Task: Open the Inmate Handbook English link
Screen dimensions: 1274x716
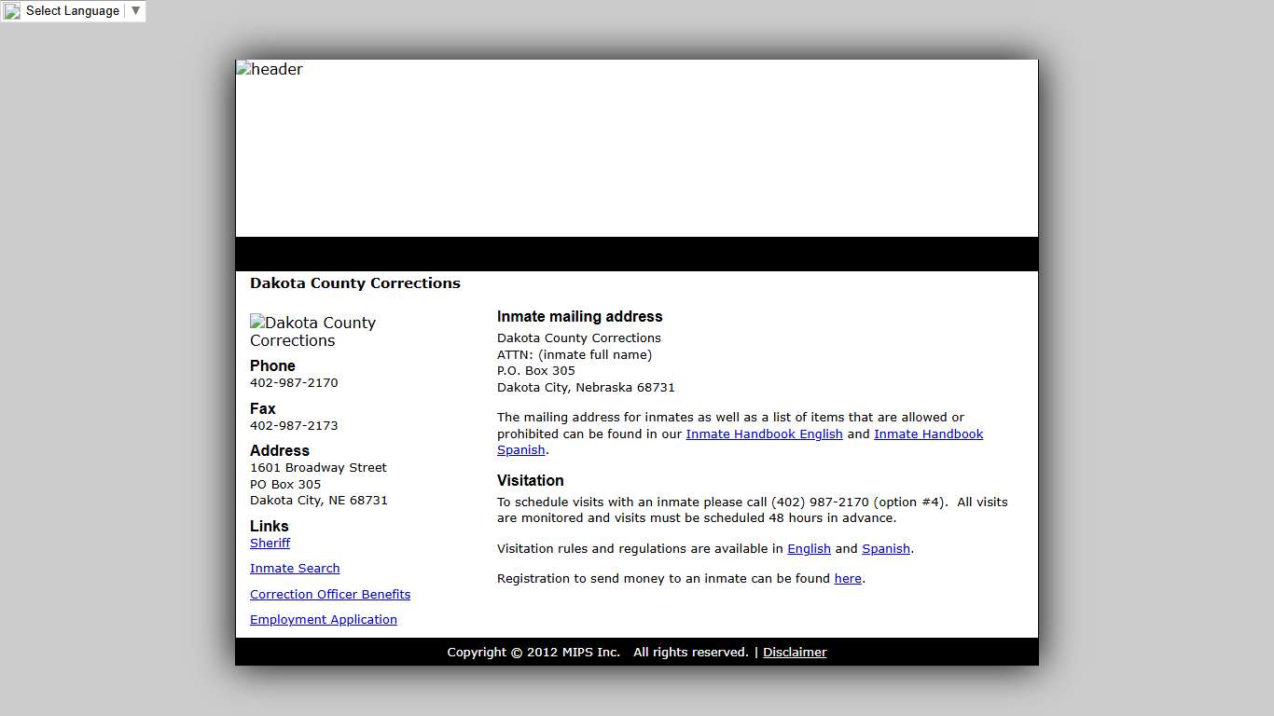Action: pos(764,434)
